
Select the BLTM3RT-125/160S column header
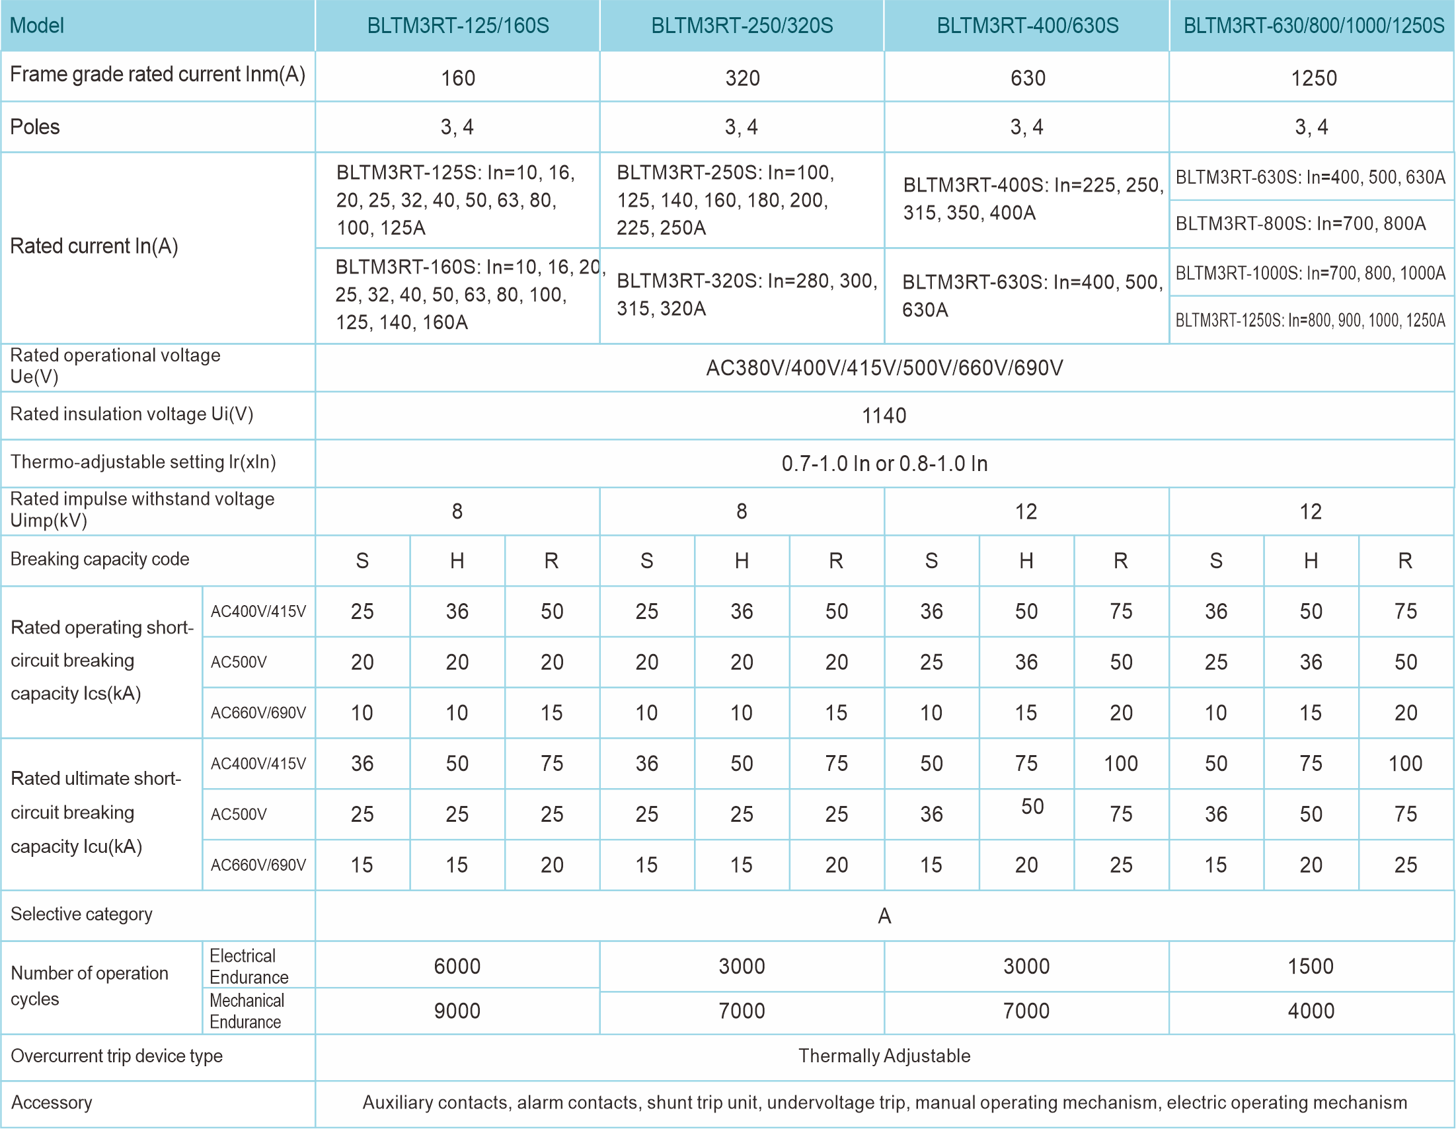point(458,25)
